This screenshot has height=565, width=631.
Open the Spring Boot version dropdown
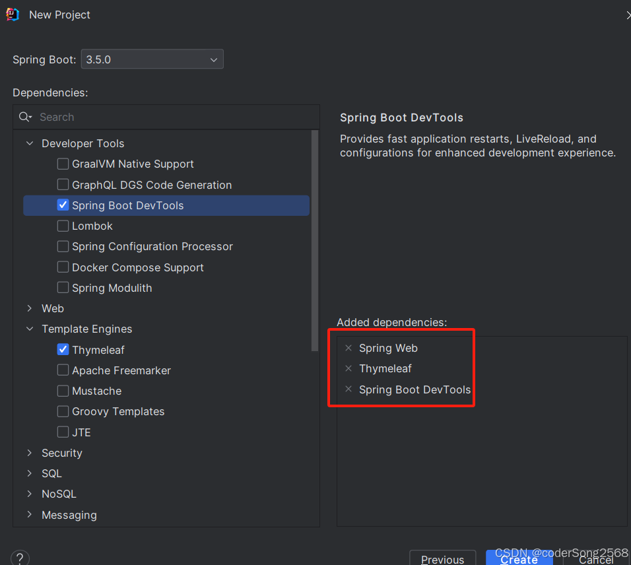pos(152,59)
